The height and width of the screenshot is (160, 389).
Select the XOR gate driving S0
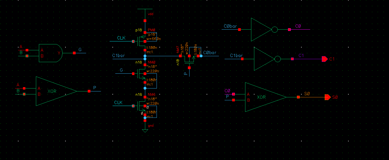click(263, 97)
